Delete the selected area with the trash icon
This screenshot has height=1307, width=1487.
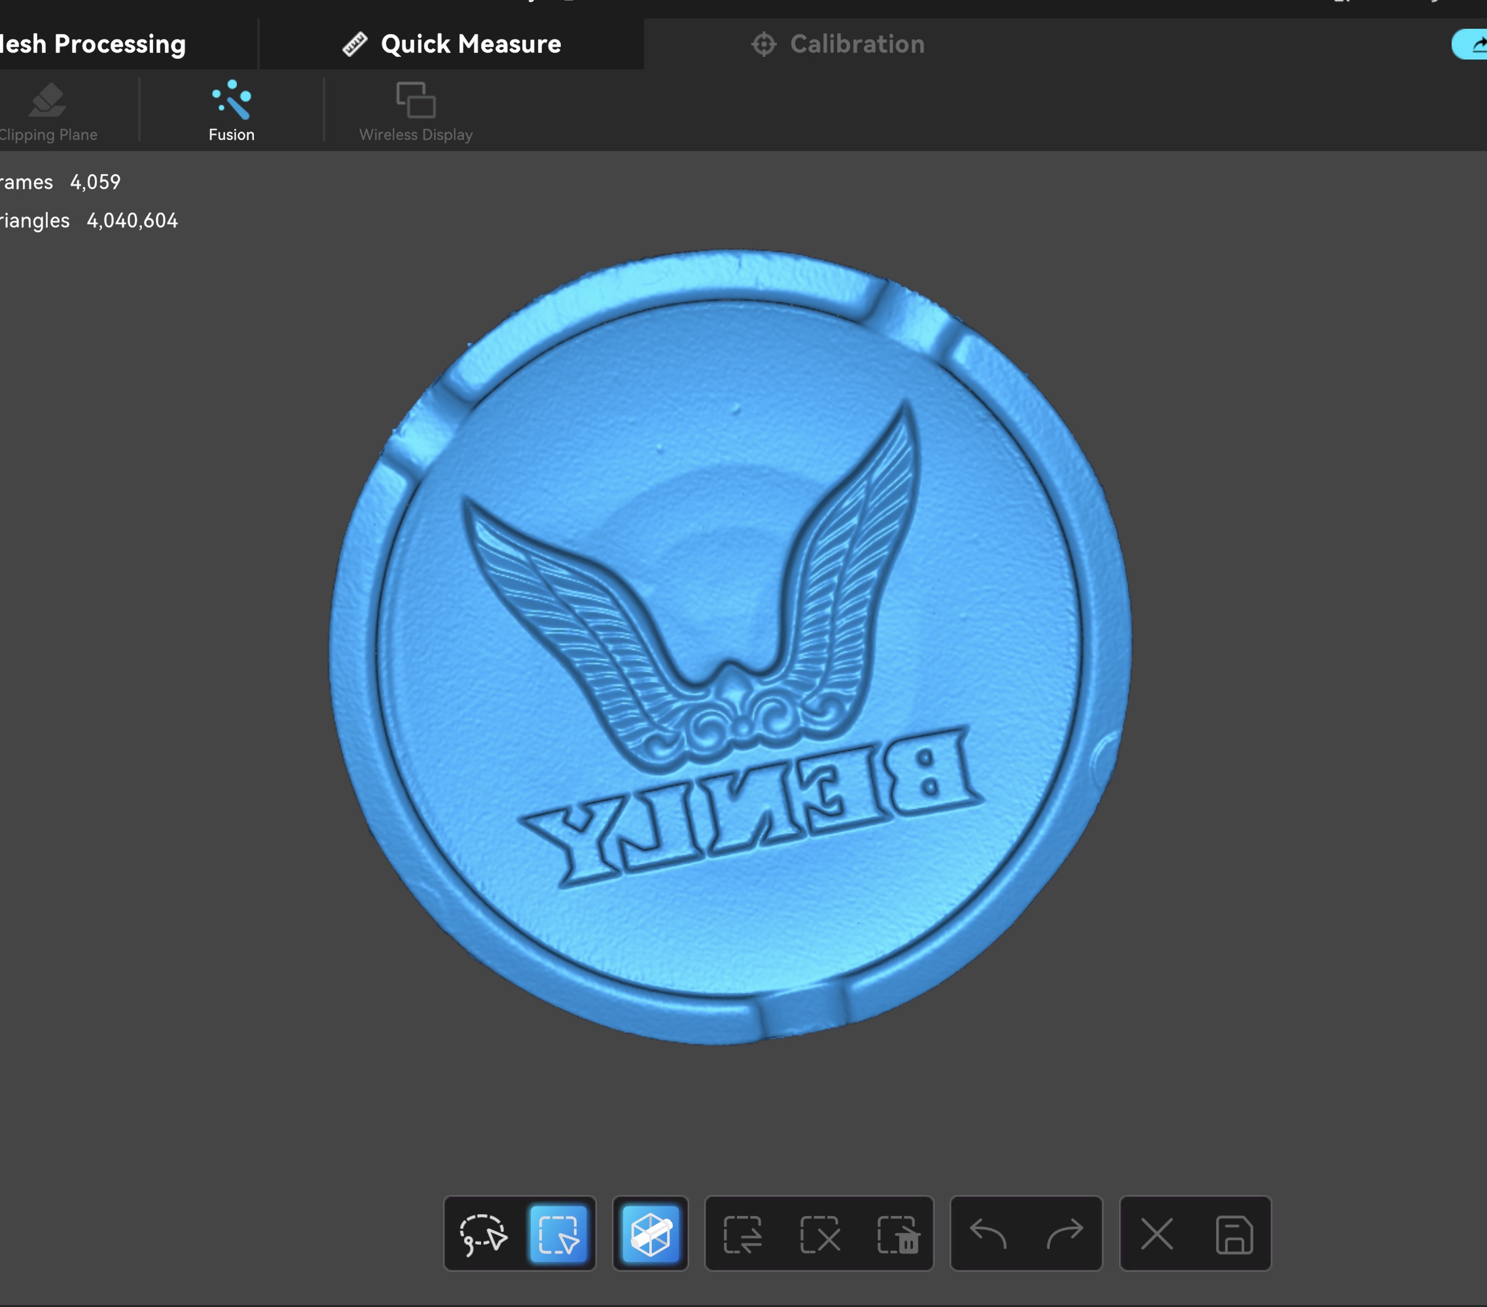[898, 1234]
